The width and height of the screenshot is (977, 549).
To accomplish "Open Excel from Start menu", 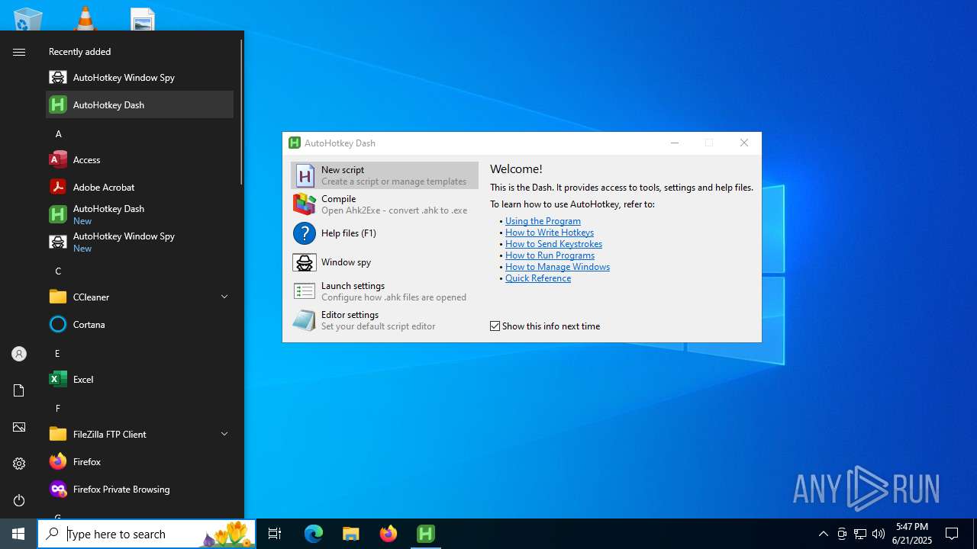I will 140,379.
